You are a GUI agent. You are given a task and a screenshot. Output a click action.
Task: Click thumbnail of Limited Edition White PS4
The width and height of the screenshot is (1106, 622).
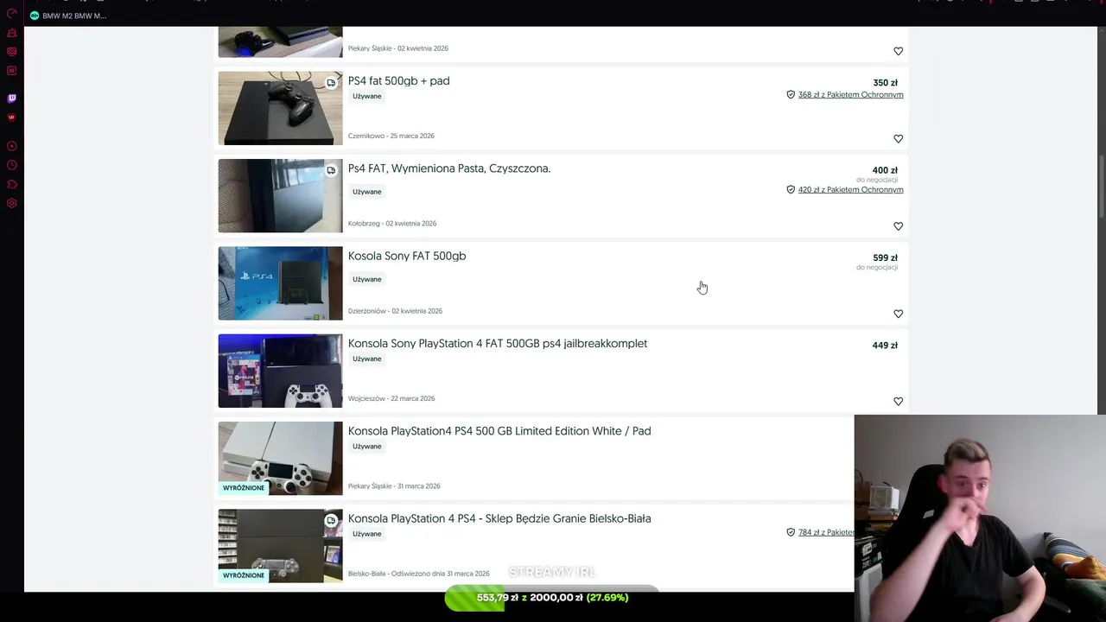coord(280,458)
